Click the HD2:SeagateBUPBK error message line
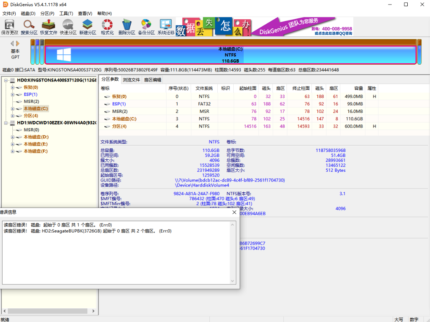The height and width of the screenshot is (322, 430). point(88,231)
